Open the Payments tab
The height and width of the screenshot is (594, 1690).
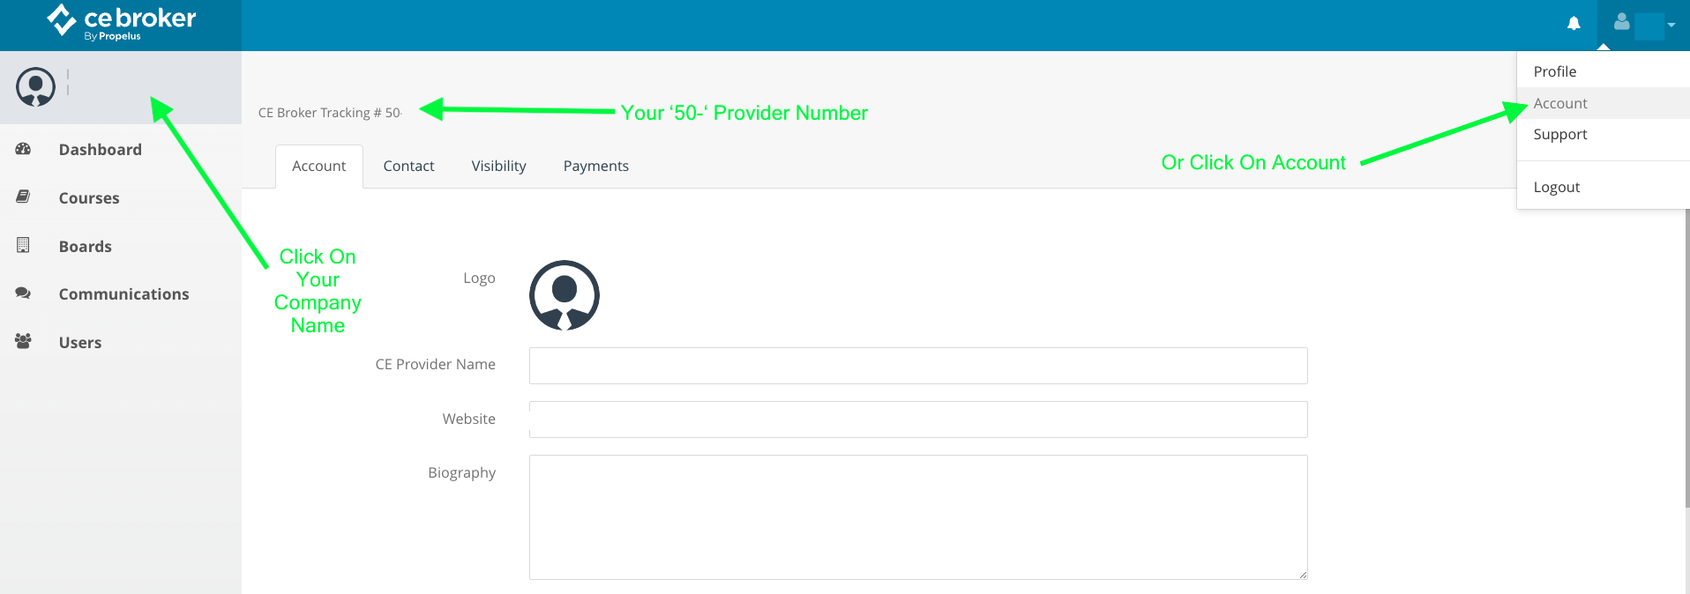pos(596,166)
